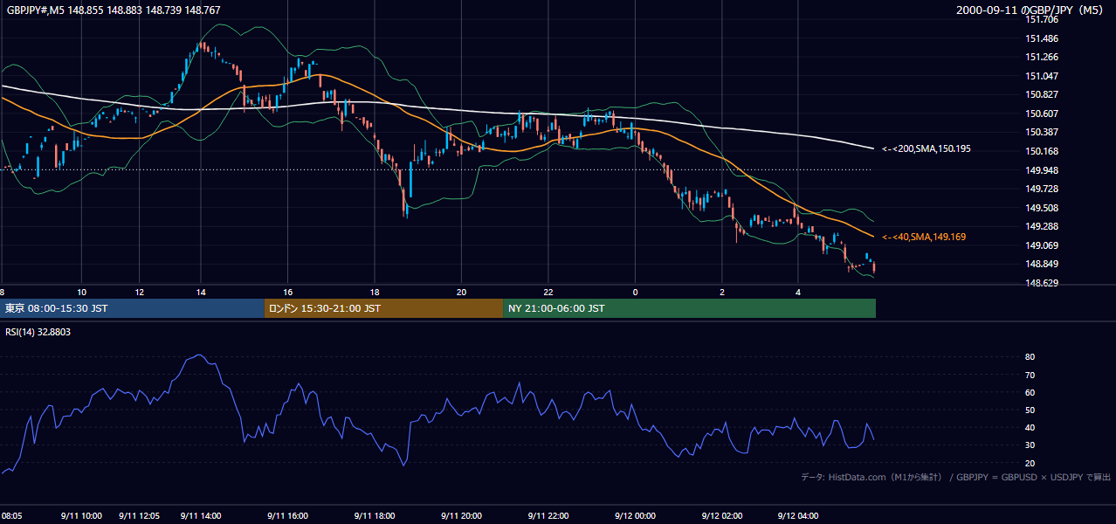Click price axis value 150.168
The image size is (1116, 524).
pyautogui.click(x=1041, y=151)
